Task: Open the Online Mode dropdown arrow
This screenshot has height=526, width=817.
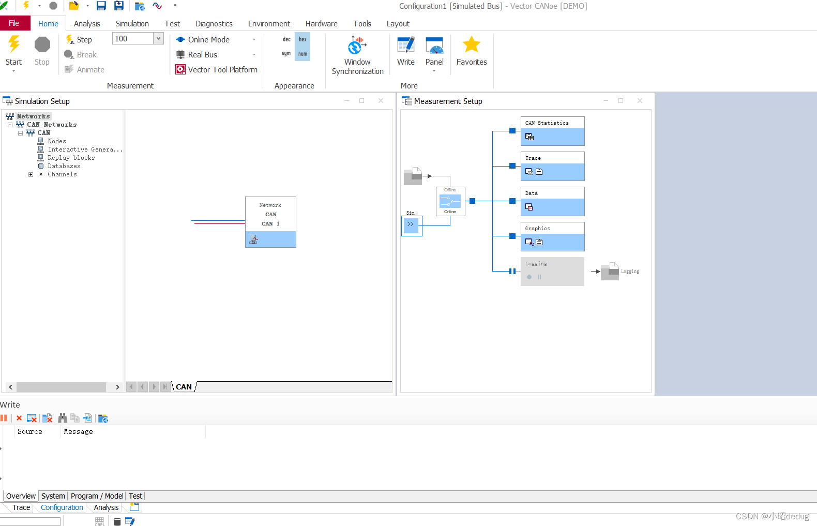Action: [x=254, y=40]
